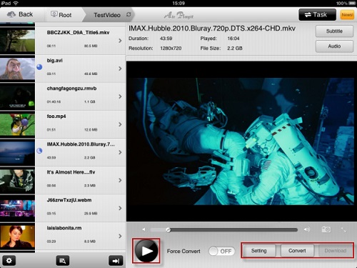Viewport: 357px width, 268px height.
Task: Click the File Size value 2.2 GB
Action: [235, 49]
